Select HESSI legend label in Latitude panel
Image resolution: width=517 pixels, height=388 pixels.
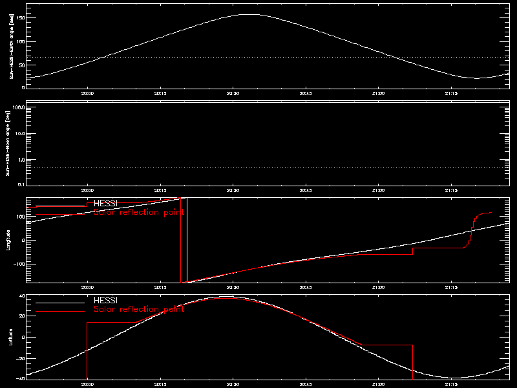tap(105, 300)
